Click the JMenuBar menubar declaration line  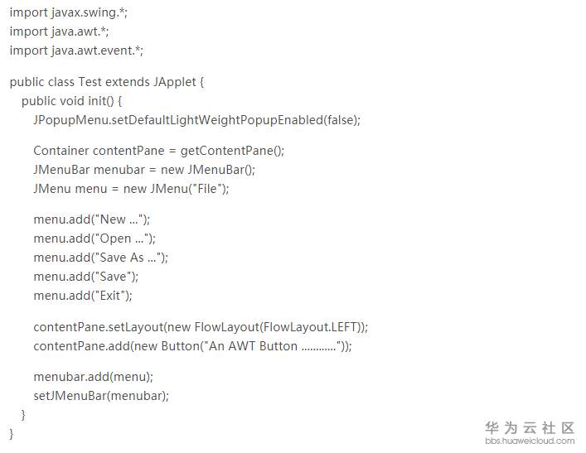144,169
